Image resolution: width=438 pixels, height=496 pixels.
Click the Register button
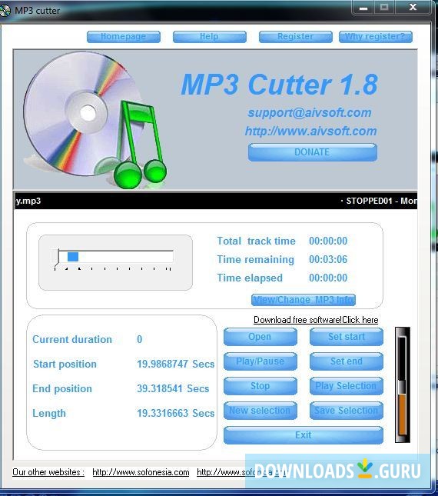tap(296, 37)
